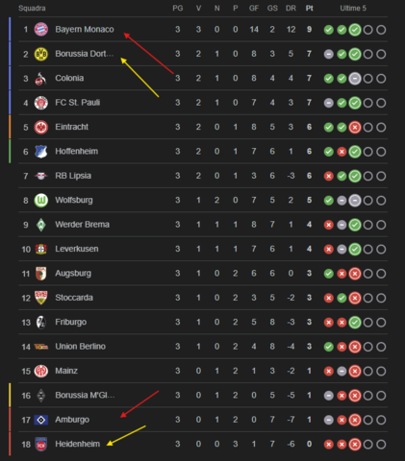Click the Bayern Monaco club crest

pos(41,30)
